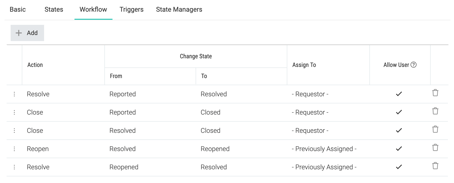
Task: Click the Add button
Action: [27, 33]
